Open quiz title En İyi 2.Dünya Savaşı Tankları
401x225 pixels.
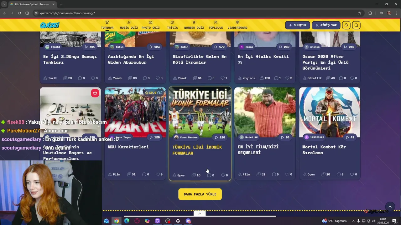point(70,59)
